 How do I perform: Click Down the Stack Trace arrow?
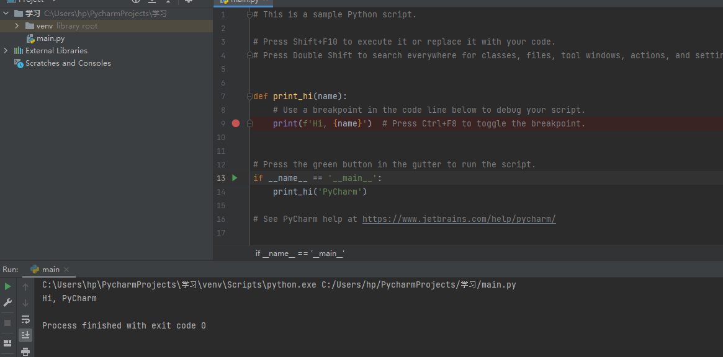coord(25,303)
